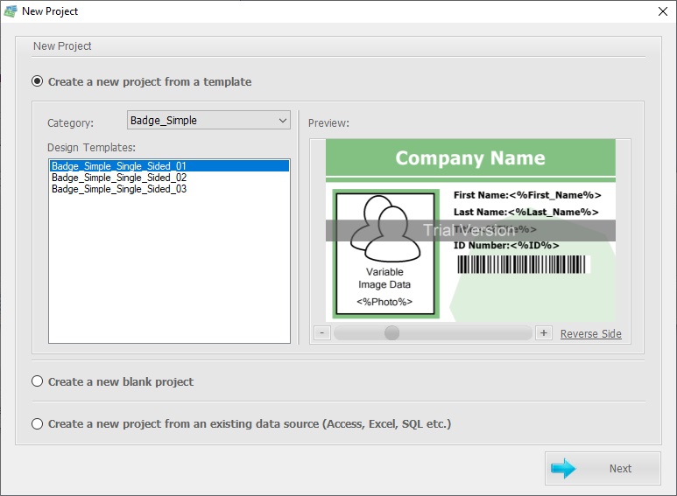Open the Category dropdown showing Badge_Simple
The width and height of the screenshot is (677, 496).
208,121
